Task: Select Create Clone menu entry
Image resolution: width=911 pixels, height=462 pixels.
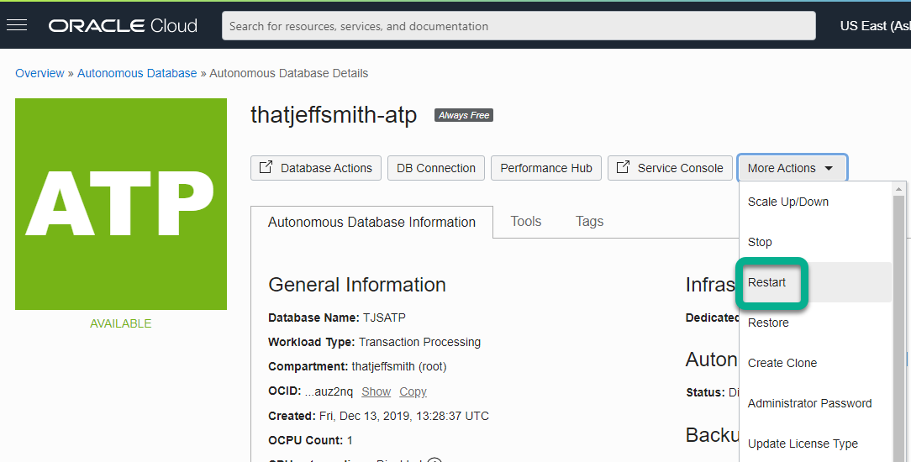Action: (x=782, y=363)
